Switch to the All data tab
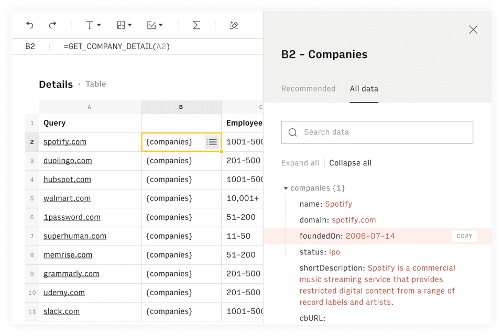 tap(364, 88)
